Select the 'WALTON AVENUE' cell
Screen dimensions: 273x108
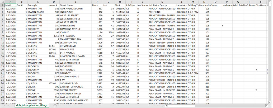coord(76,77)
